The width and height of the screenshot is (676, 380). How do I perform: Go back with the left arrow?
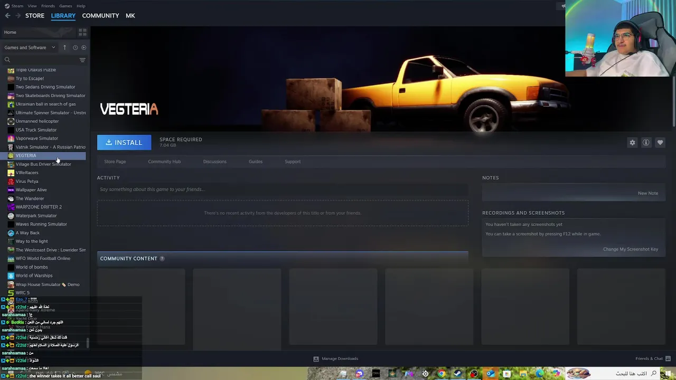(x=7, y=16)
